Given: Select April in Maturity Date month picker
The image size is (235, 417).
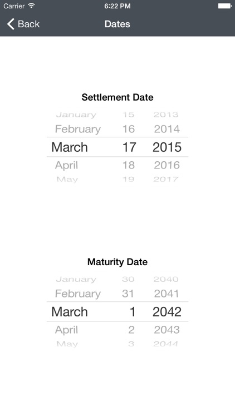Looking at the screenshot, I should (x=67, y=330).
